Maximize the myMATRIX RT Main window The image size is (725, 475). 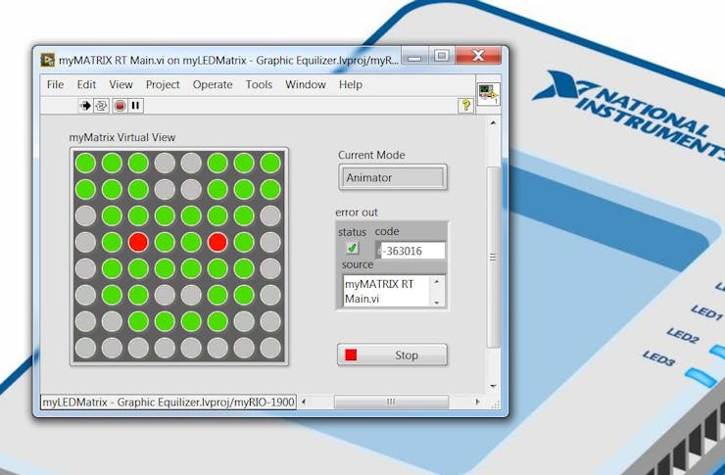(x=442, y=56)
